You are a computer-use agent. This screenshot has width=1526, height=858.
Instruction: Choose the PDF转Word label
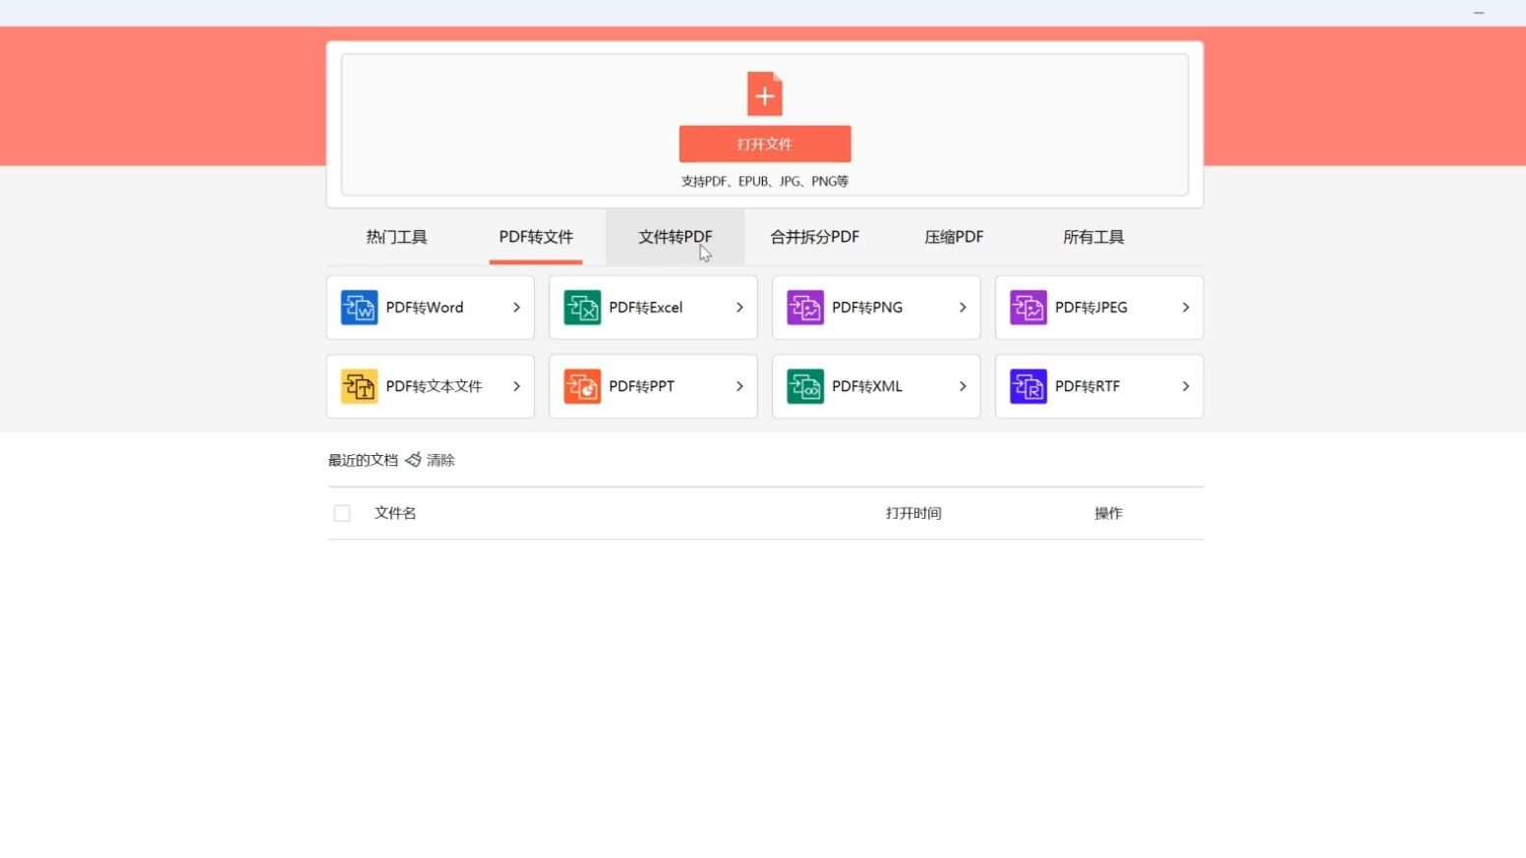tap(425, 308)
